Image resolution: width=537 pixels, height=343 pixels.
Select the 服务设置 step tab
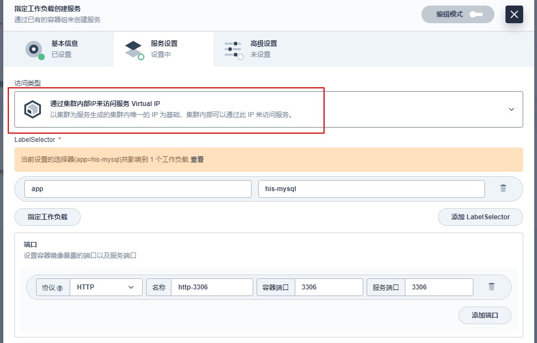[x=164, y=49]
